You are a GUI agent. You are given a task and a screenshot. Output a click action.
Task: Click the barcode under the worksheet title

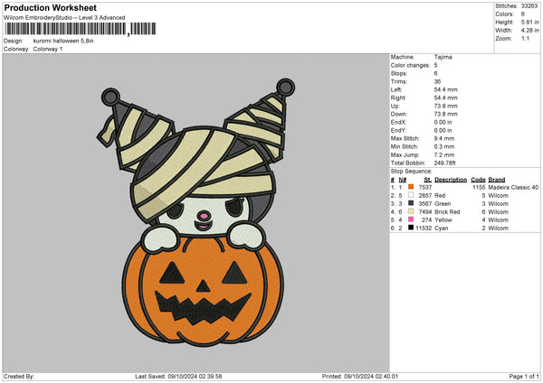point(64,30)
